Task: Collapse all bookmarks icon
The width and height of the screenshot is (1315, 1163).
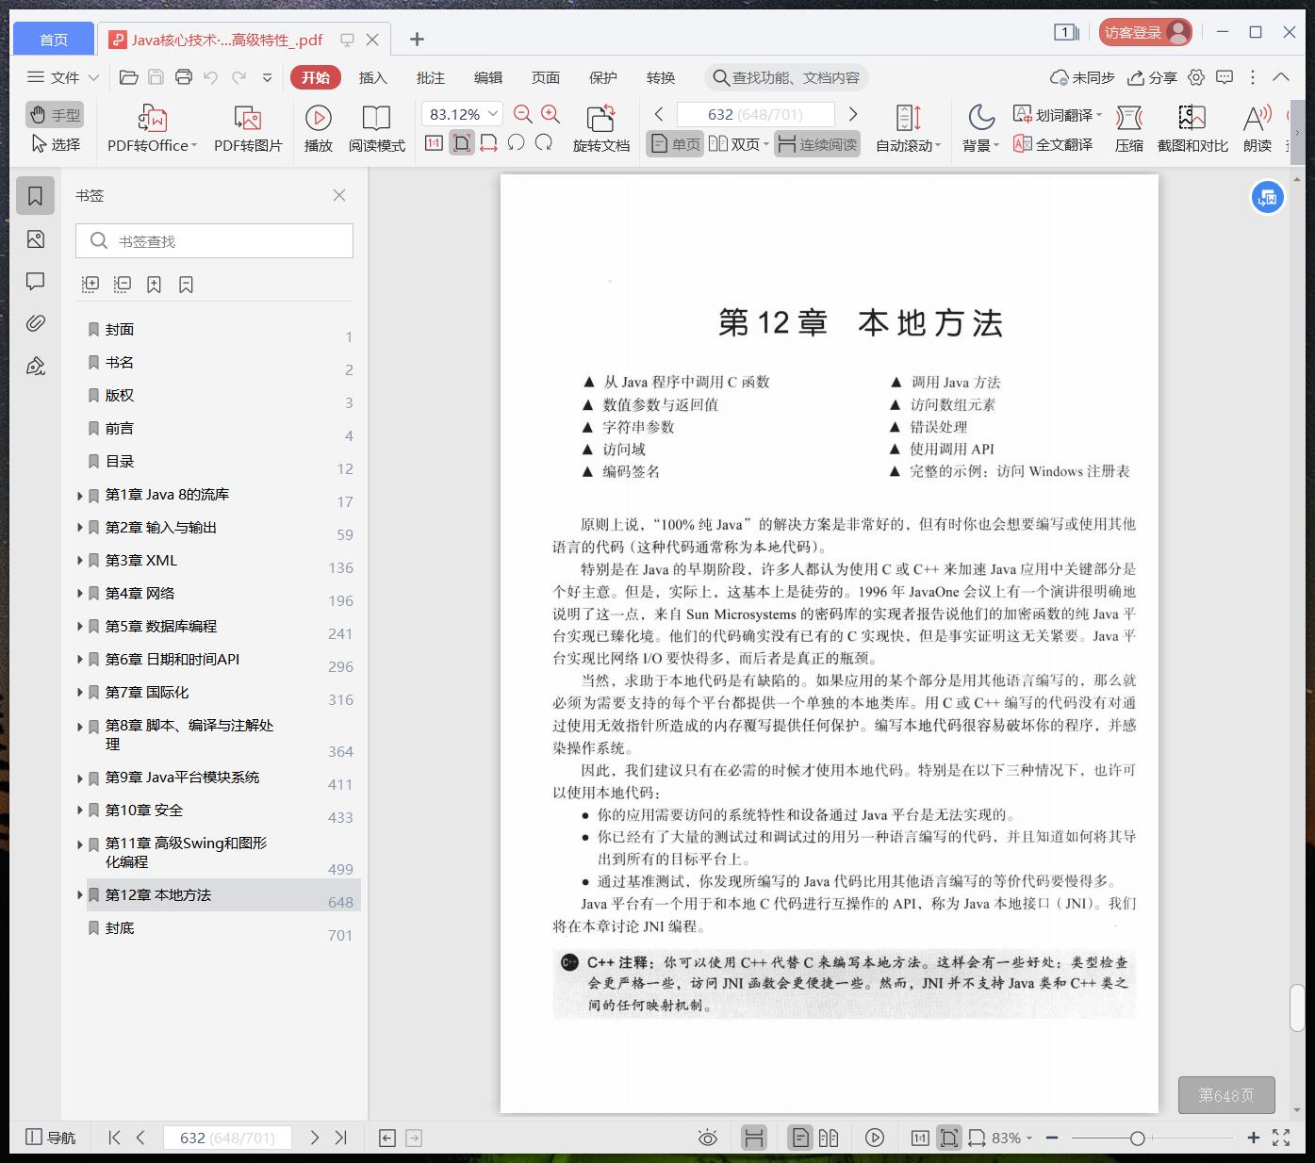Action: 123,284
